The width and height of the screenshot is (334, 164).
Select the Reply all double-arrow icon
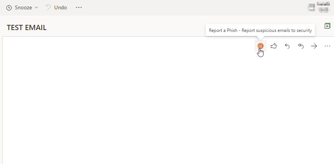click(300, 46)
